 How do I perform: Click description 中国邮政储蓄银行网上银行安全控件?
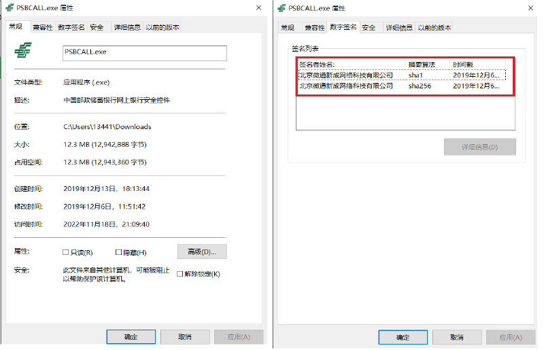point(116,100)
